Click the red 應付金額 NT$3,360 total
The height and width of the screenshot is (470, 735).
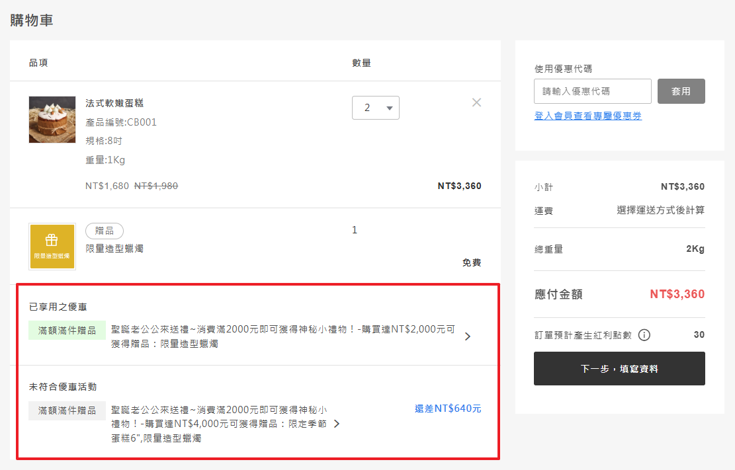click(677, 294)
